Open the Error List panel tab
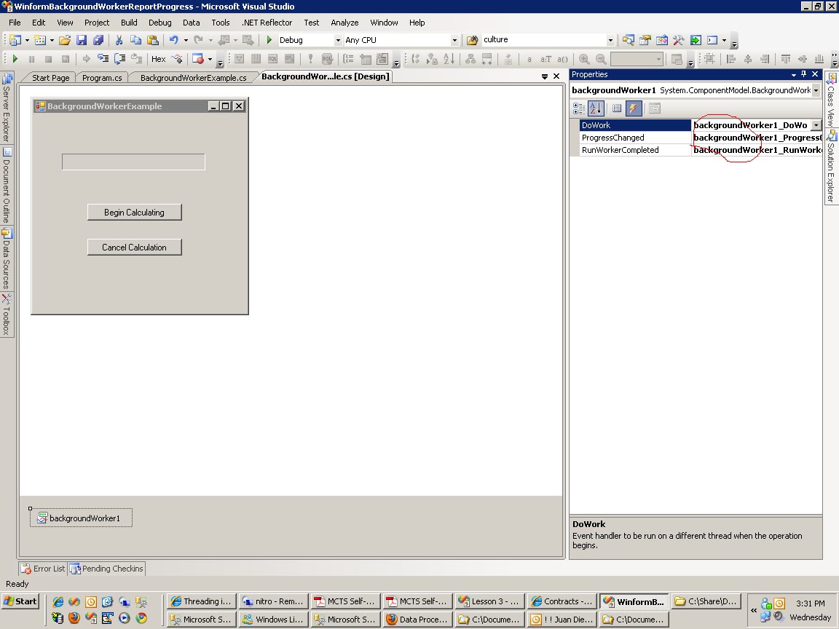 (43, 569)
